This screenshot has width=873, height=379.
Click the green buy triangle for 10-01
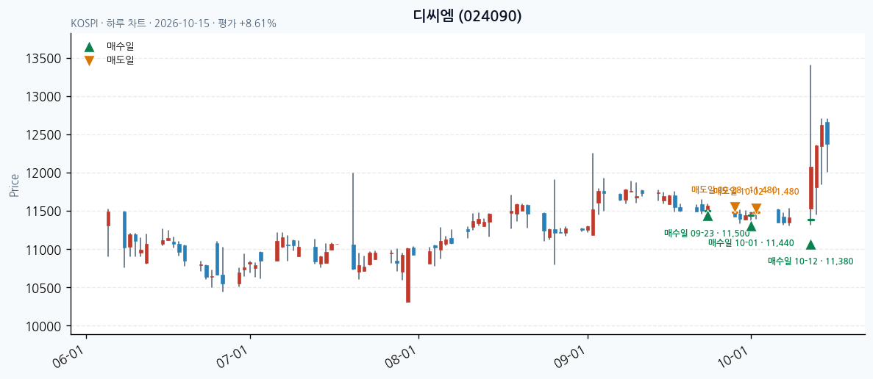(751, 225)
